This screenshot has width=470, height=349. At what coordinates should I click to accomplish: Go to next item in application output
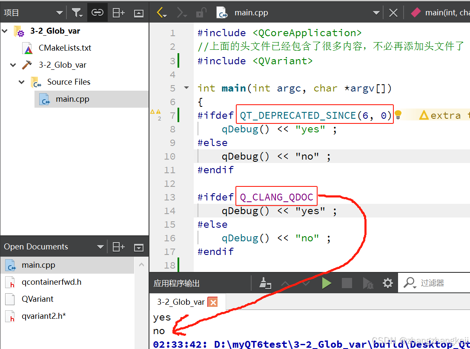pos(306,283)
